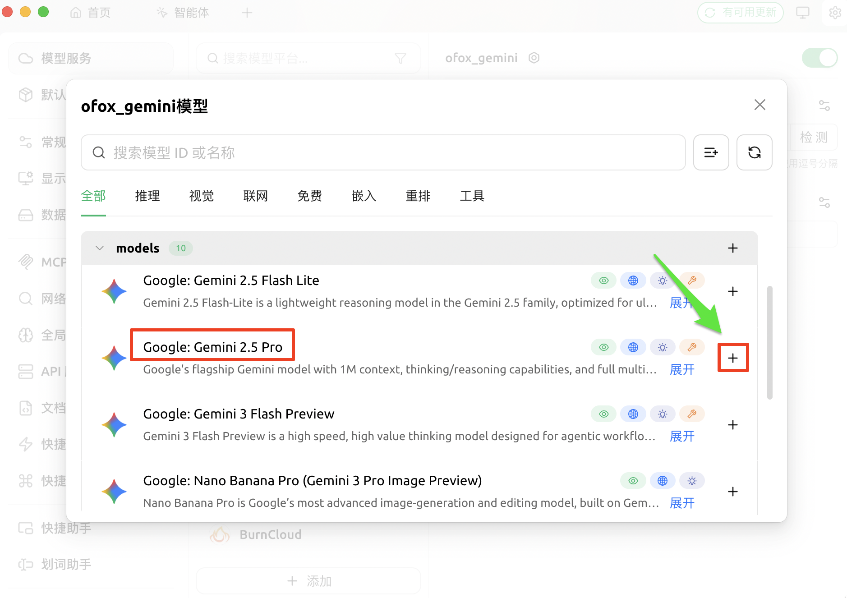This screenshot has height=598, width=847.
Task: Click the web globe tag on Gemini 2.5 Pro
Action: pos(633,347)
